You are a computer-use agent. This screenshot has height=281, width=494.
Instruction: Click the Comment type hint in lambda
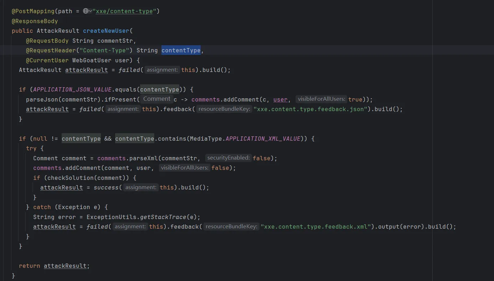point(156,99)
